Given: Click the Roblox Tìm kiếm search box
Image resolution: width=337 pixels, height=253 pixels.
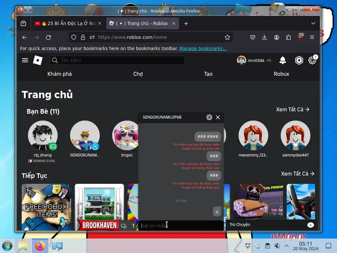Looking at the screenshot, I should [117, 61].
